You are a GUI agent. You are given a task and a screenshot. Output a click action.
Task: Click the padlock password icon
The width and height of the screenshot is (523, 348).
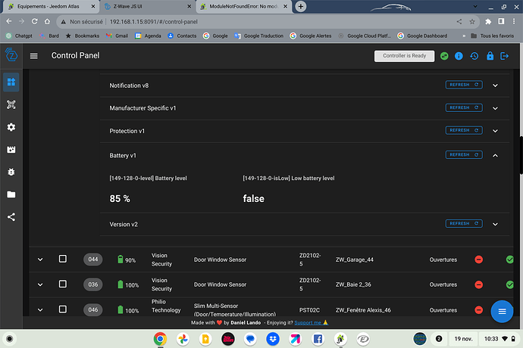(x=490, y=56)
